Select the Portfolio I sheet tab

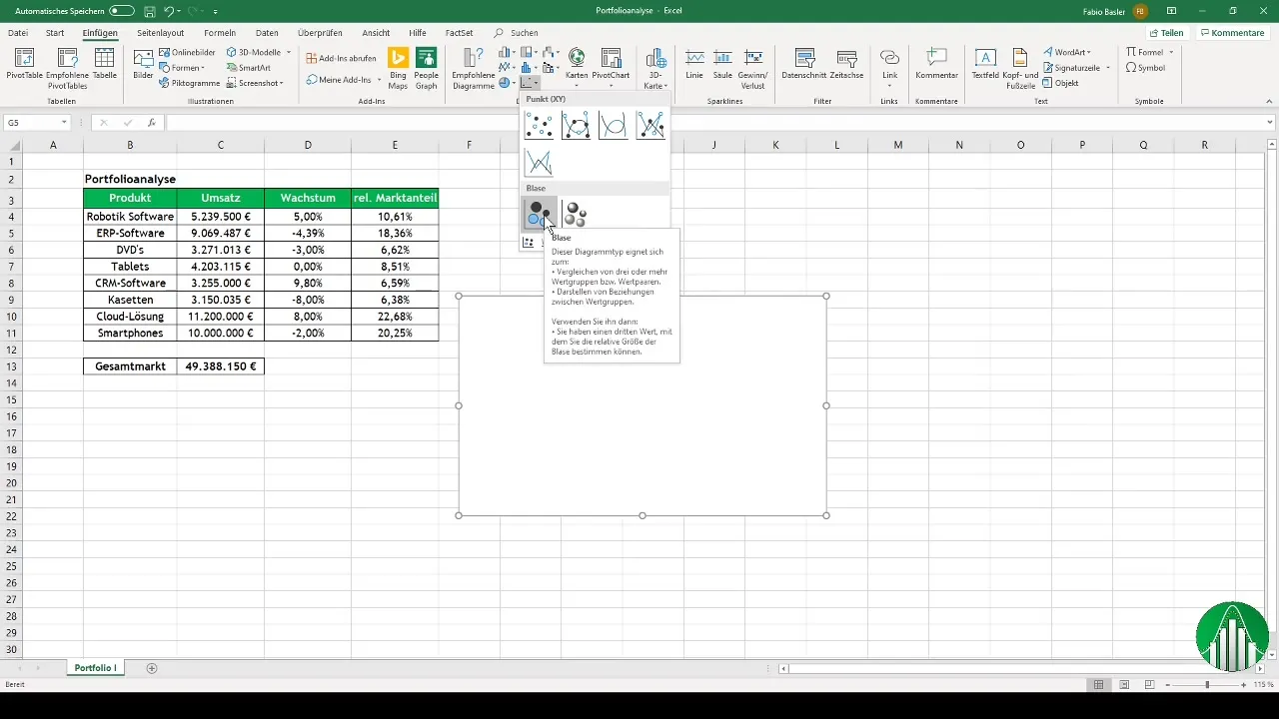click(95, 667)
